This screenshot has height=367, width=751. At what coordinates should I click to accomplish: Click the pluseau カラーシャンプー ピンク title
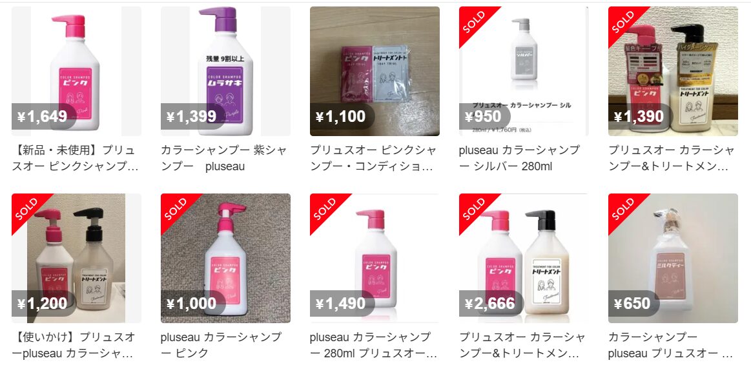pyautogui.click(x=221, y=346)
